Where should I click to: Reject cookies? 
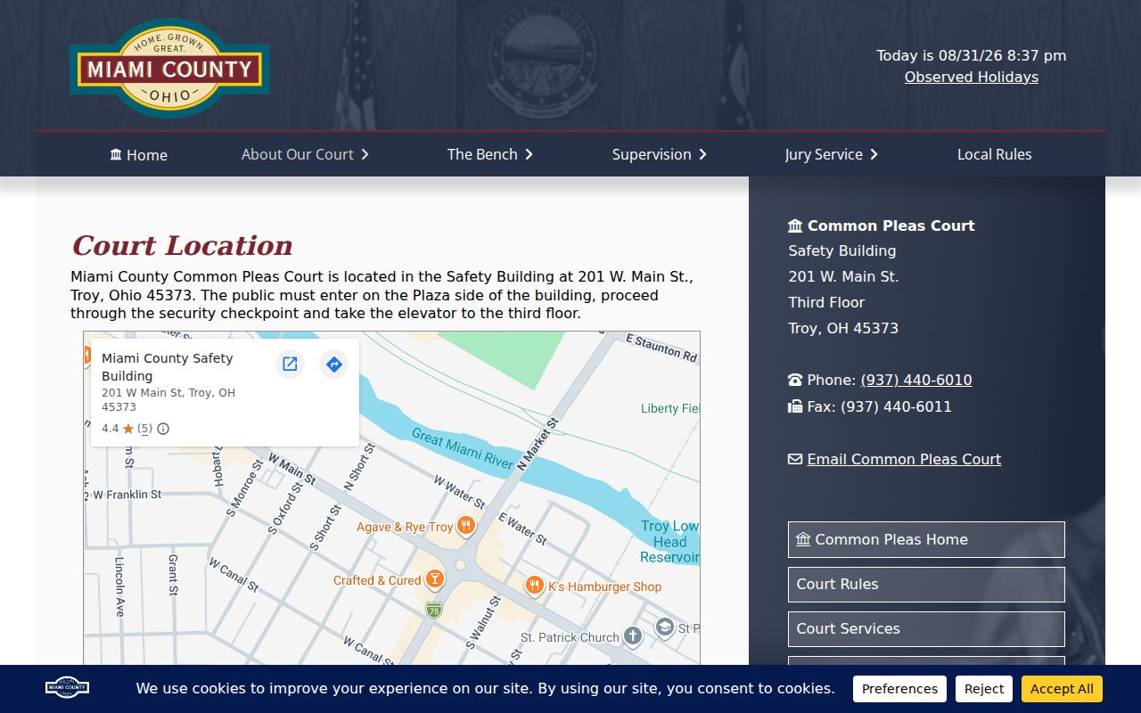click(984, 689)
